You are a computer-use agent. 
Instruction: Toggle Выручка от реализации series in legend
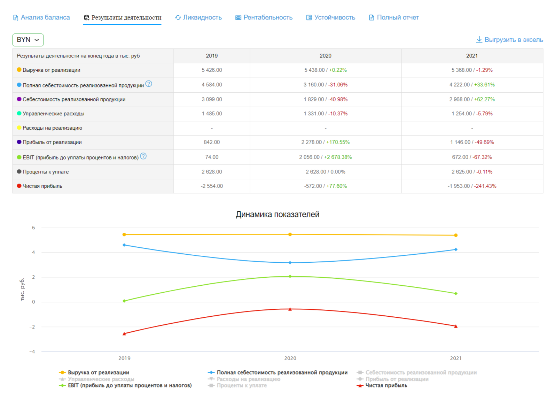98,372
